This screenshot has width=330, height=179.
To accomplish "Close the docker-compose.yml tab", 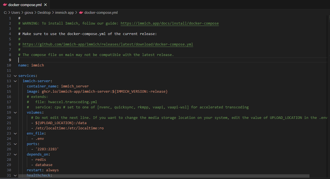I will click(45, 5).
